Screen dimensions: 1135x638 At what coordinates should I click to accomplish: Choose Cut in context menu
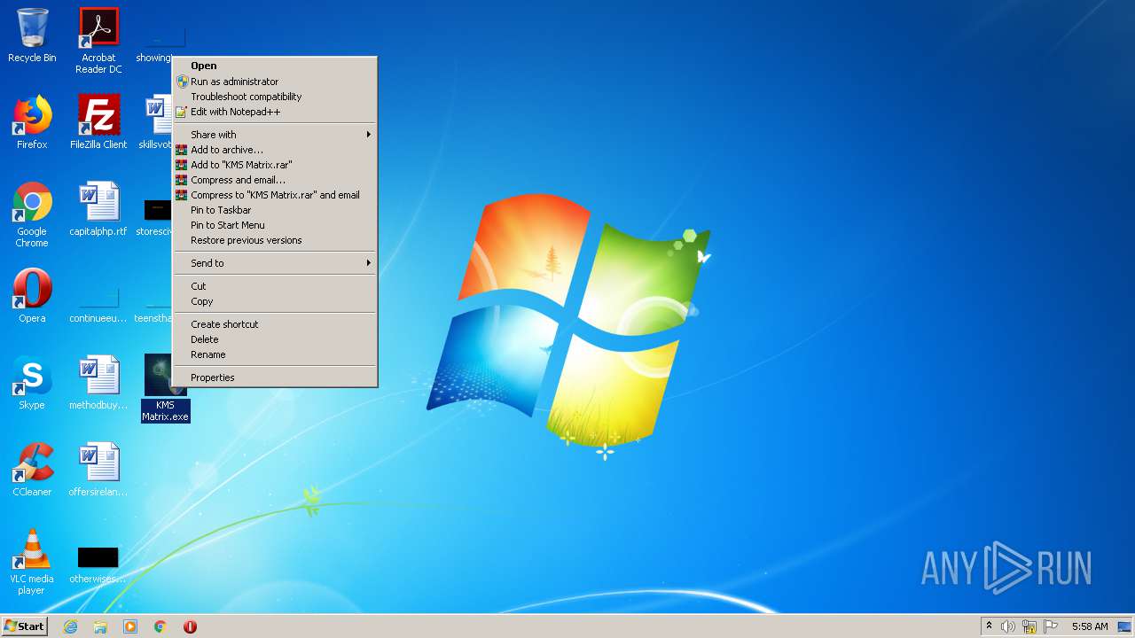pyautogui.click(x=275, y=286)
